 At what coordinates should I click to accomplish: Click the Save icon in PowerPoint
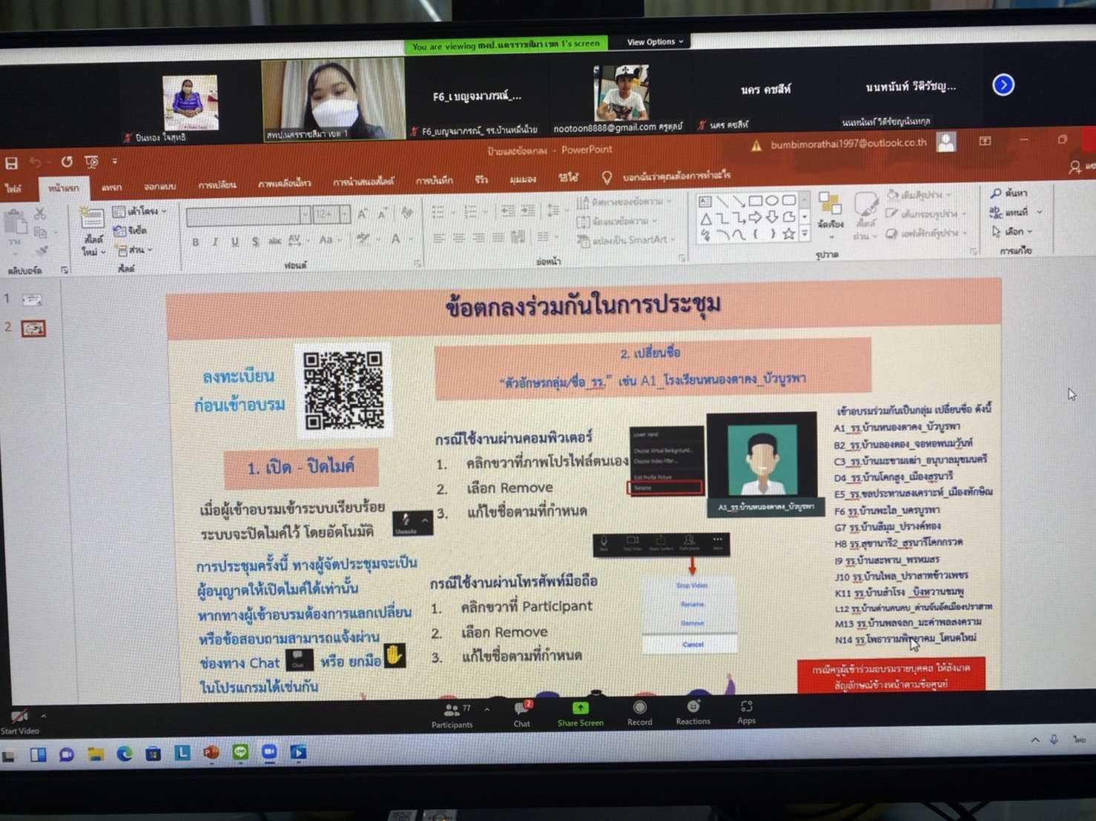[x=11, y=162]
